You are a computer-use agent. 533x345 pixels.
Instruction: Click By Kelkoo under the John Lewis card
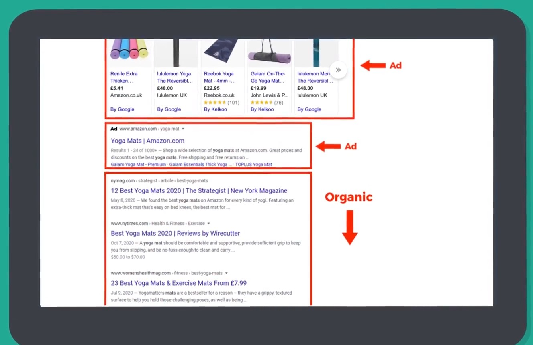[x=262, y=109]
